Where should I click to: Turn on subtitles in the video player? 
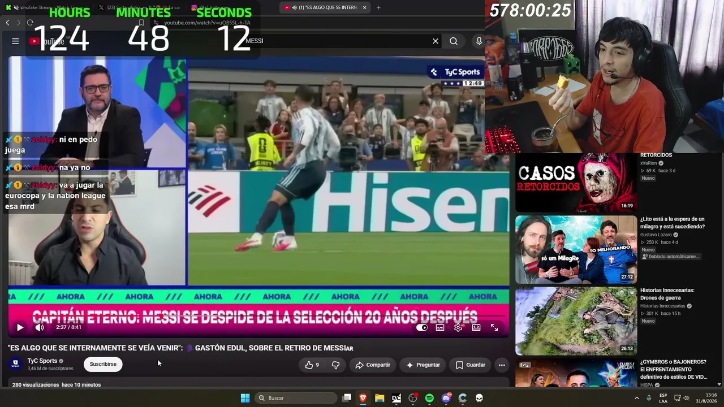[440, 327]
